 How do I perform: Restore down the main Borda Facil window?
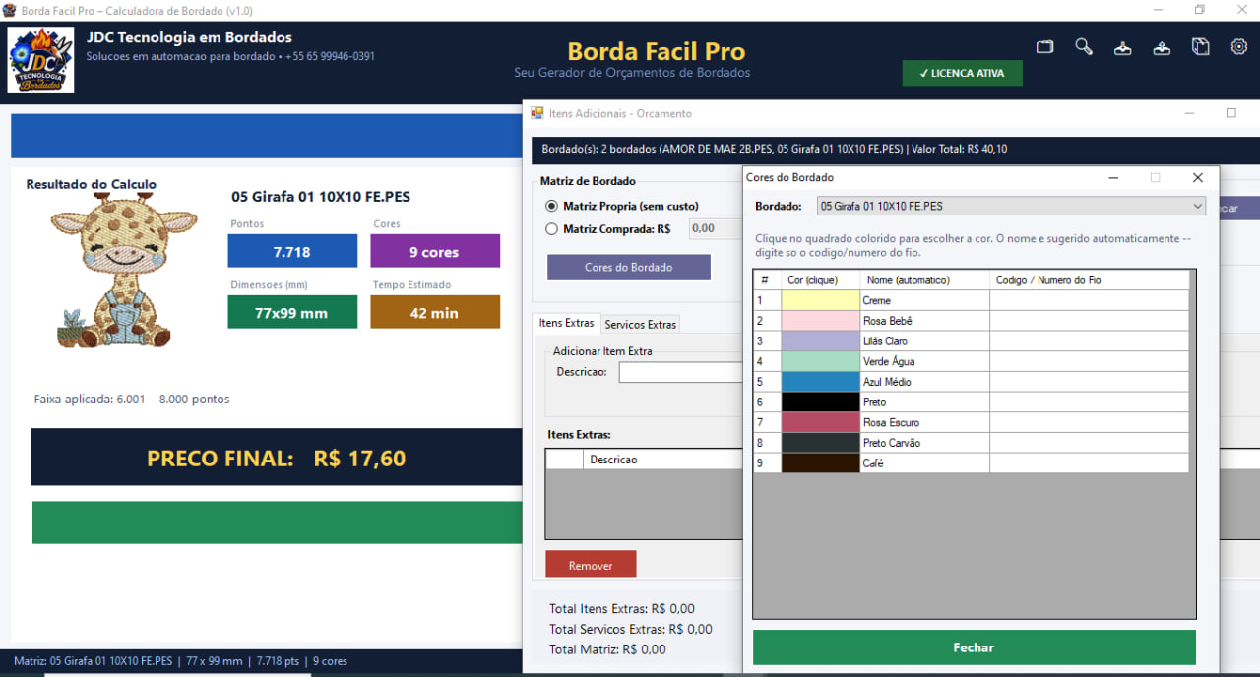[1200, 10]
